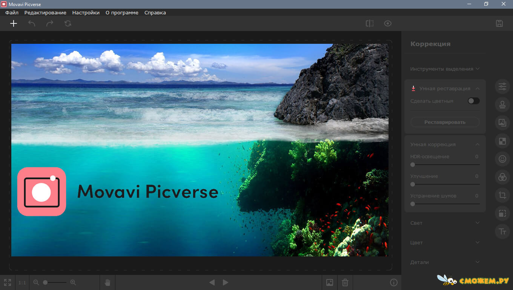Redo the last edit
Screen dimensions: 513x290
tap(50, 23)
